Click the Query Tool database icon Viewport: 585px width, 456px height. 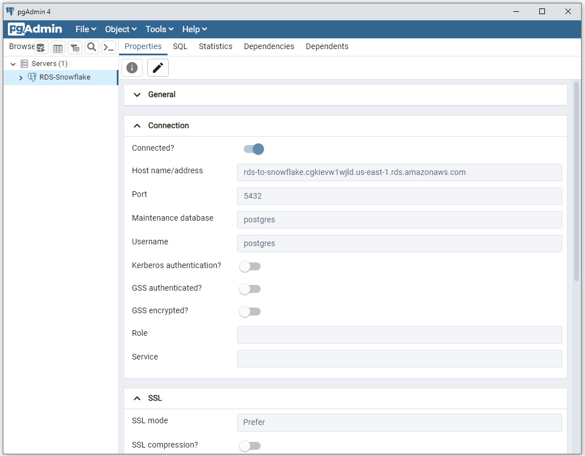click(x=41, y=47)
